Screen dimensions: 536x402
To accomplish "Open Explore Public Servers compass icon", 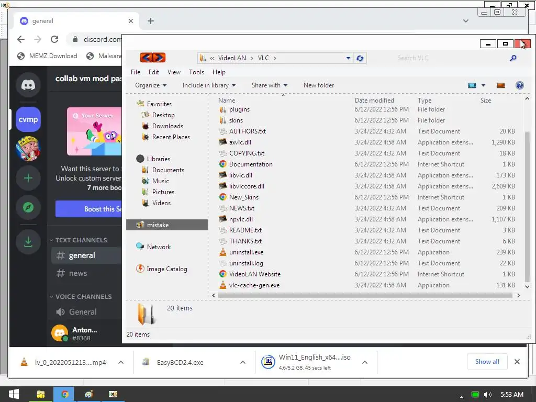I will [28, 207].
